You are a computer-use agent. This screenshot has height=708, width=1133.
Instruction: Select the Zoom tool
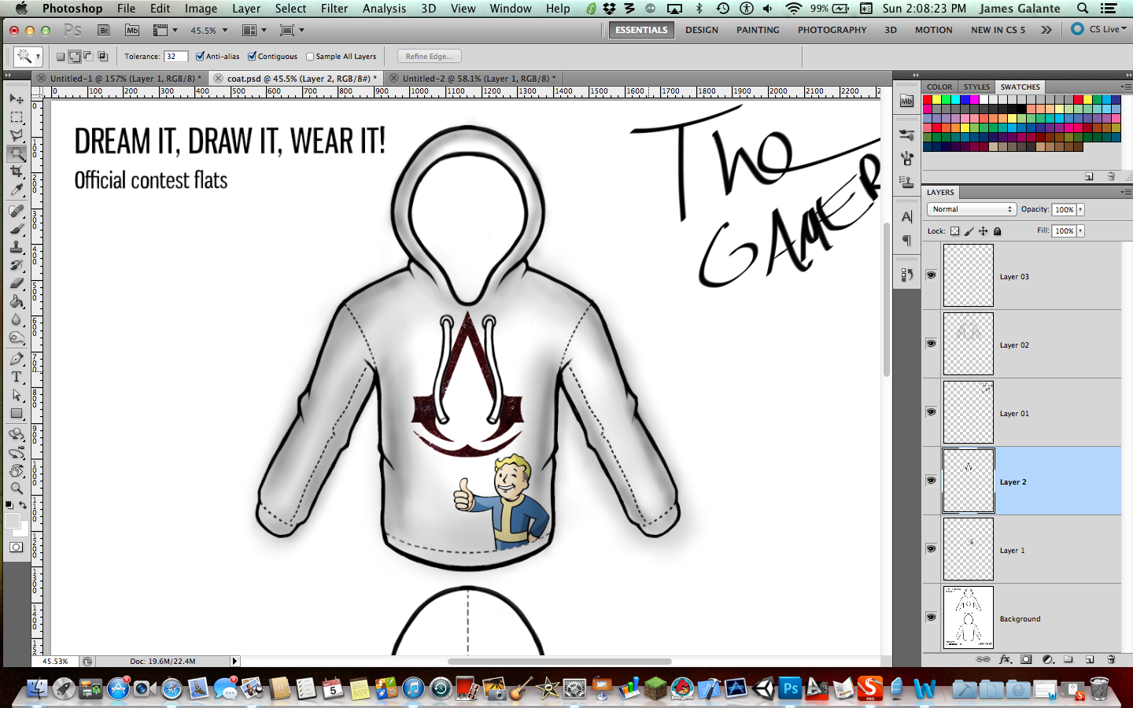[17, 489]
